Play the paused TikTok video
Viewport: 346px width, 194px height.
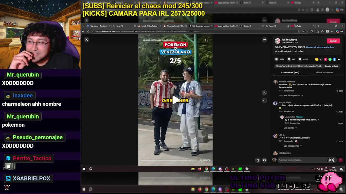click(x=175, y=100)
